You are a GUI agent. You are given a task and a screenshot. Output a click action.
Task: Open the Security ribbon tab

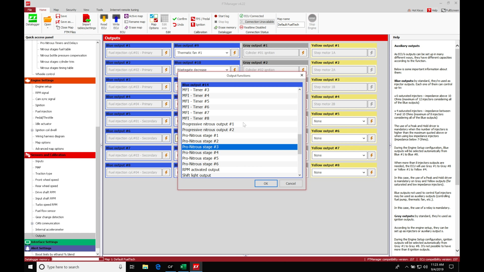coord(71,10)
